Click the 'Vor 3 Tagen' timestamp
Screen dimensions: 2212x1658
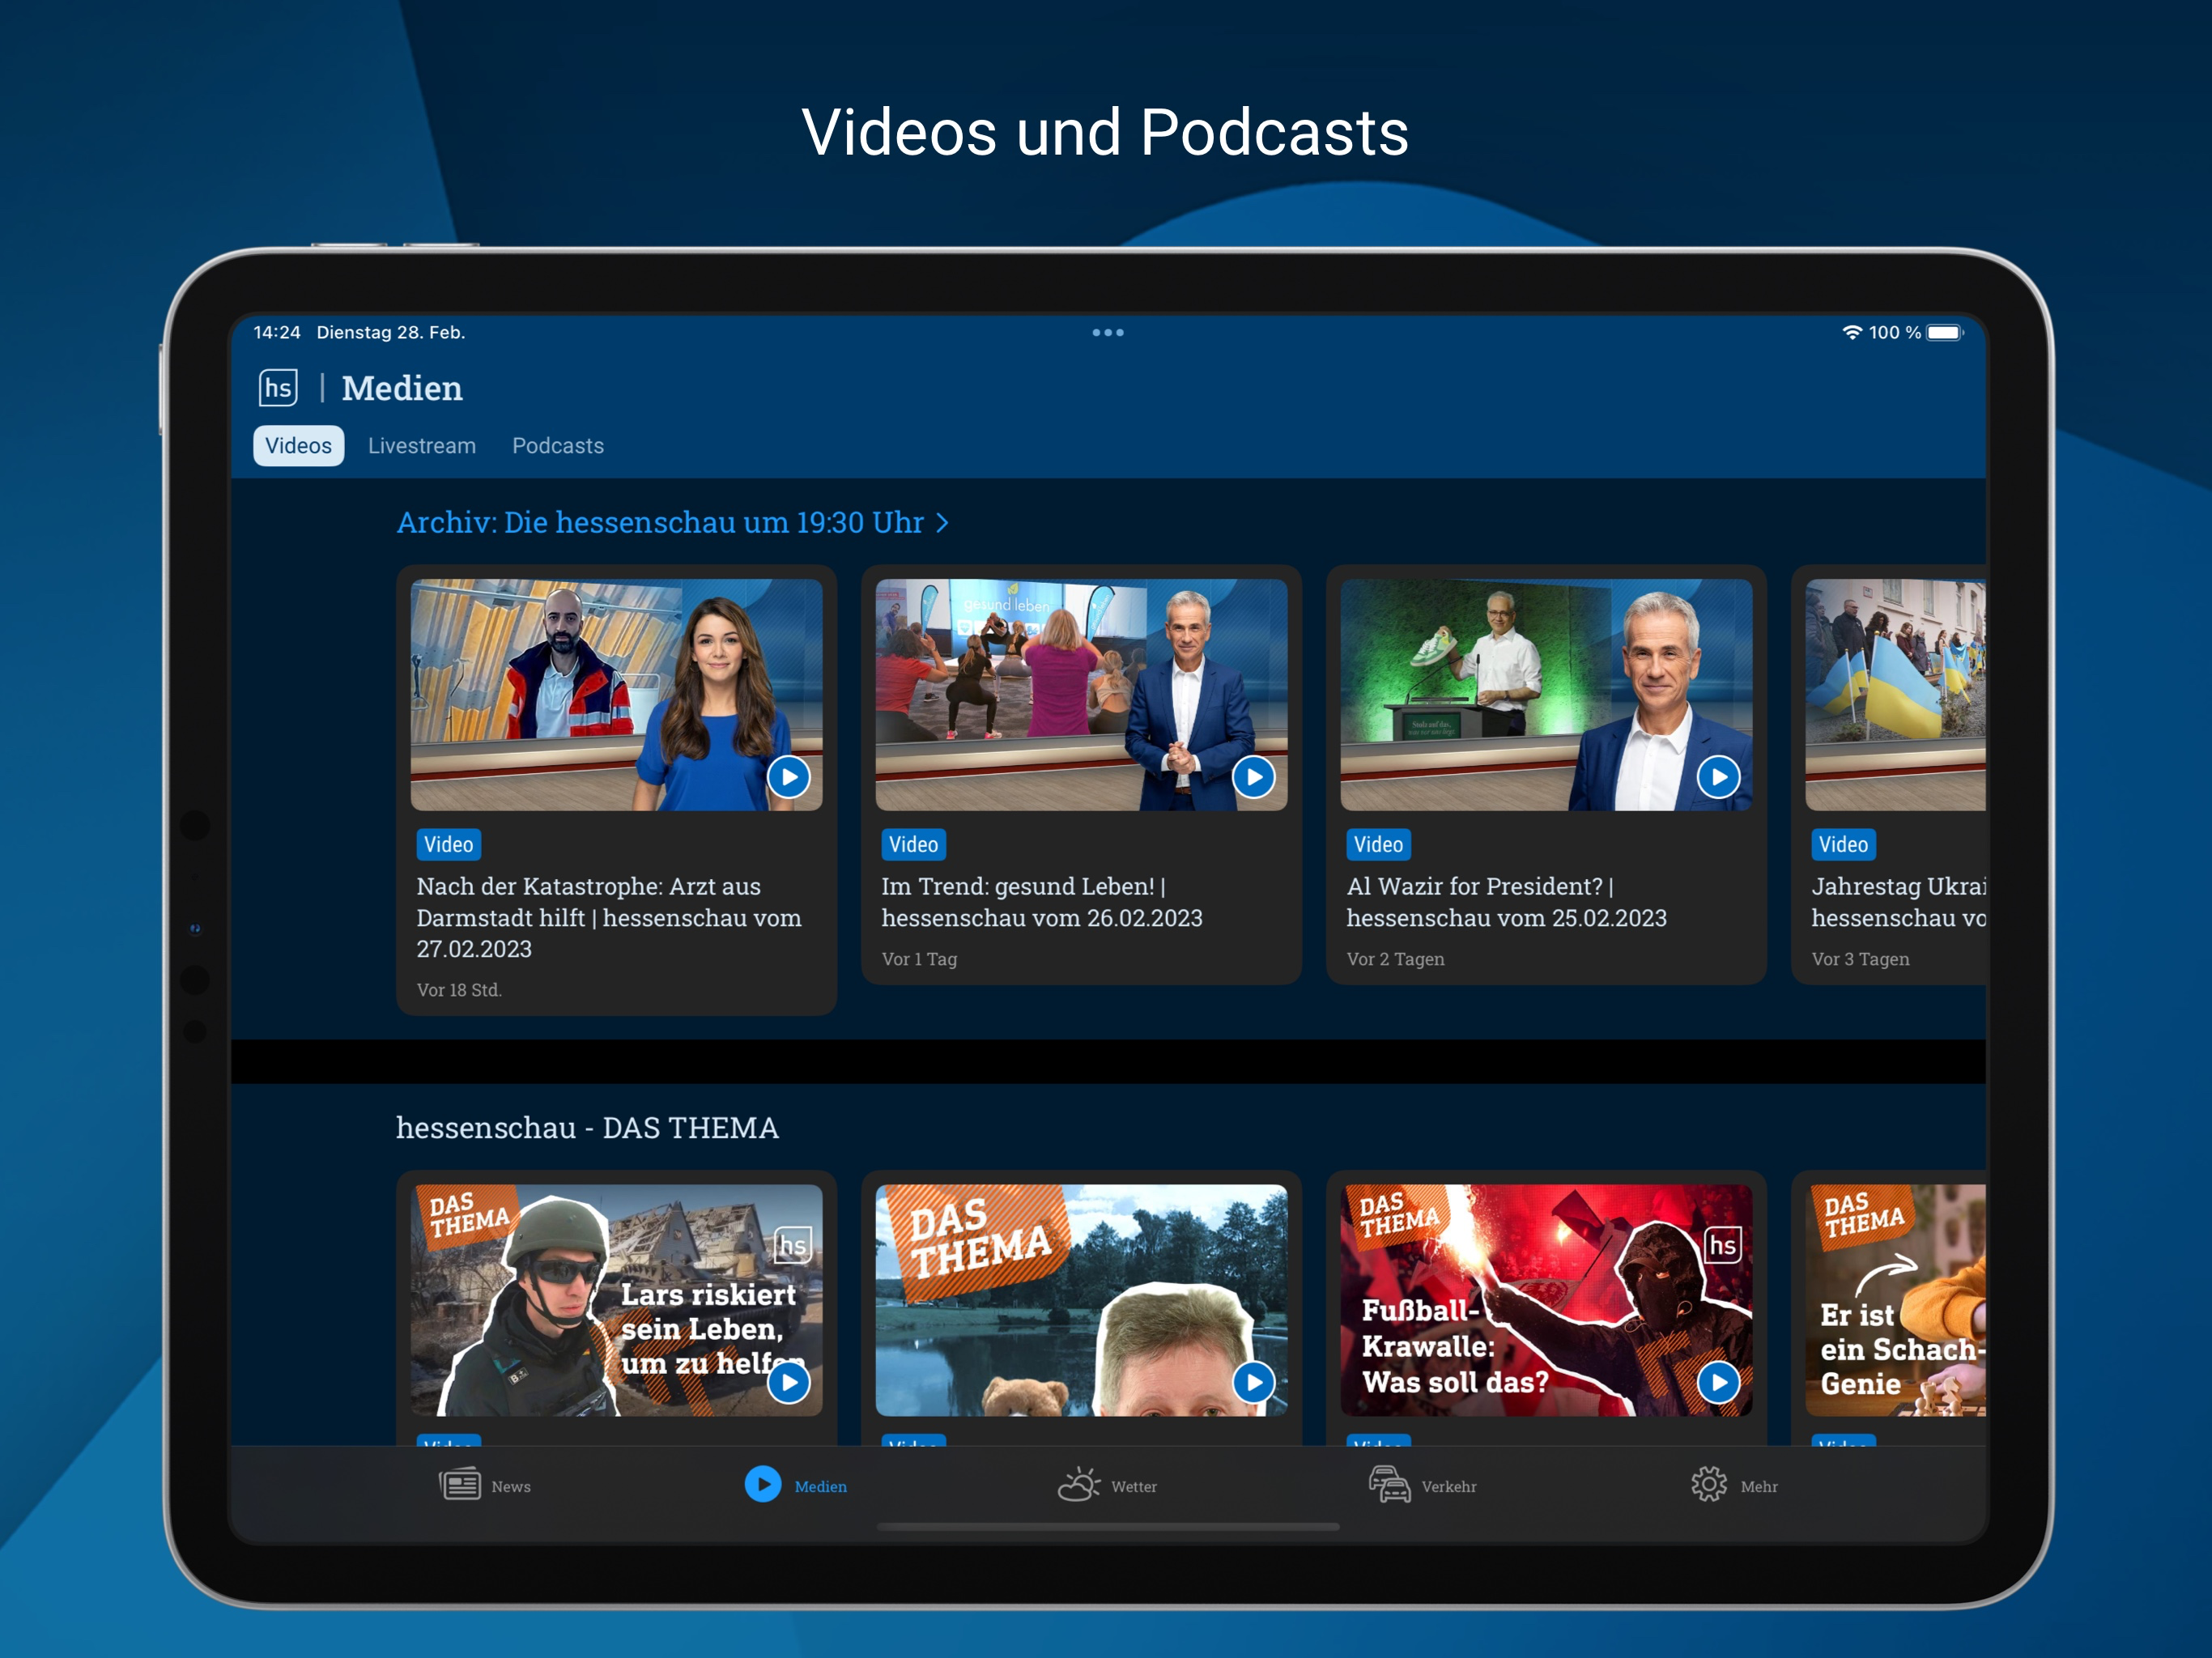[x=1860, y=959]
